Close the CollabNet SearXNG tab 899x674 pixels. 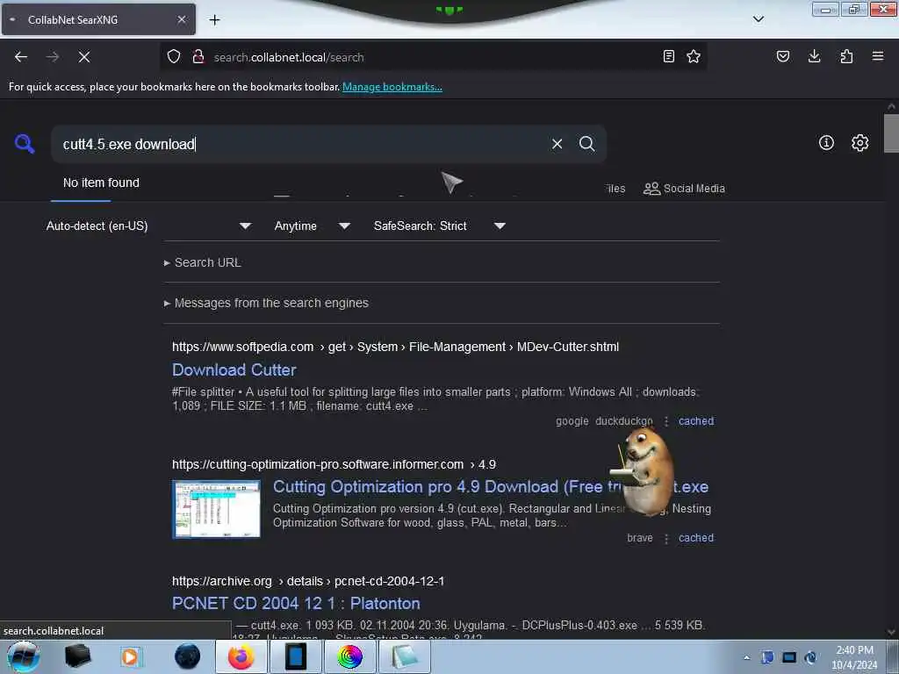pos(182,19)
